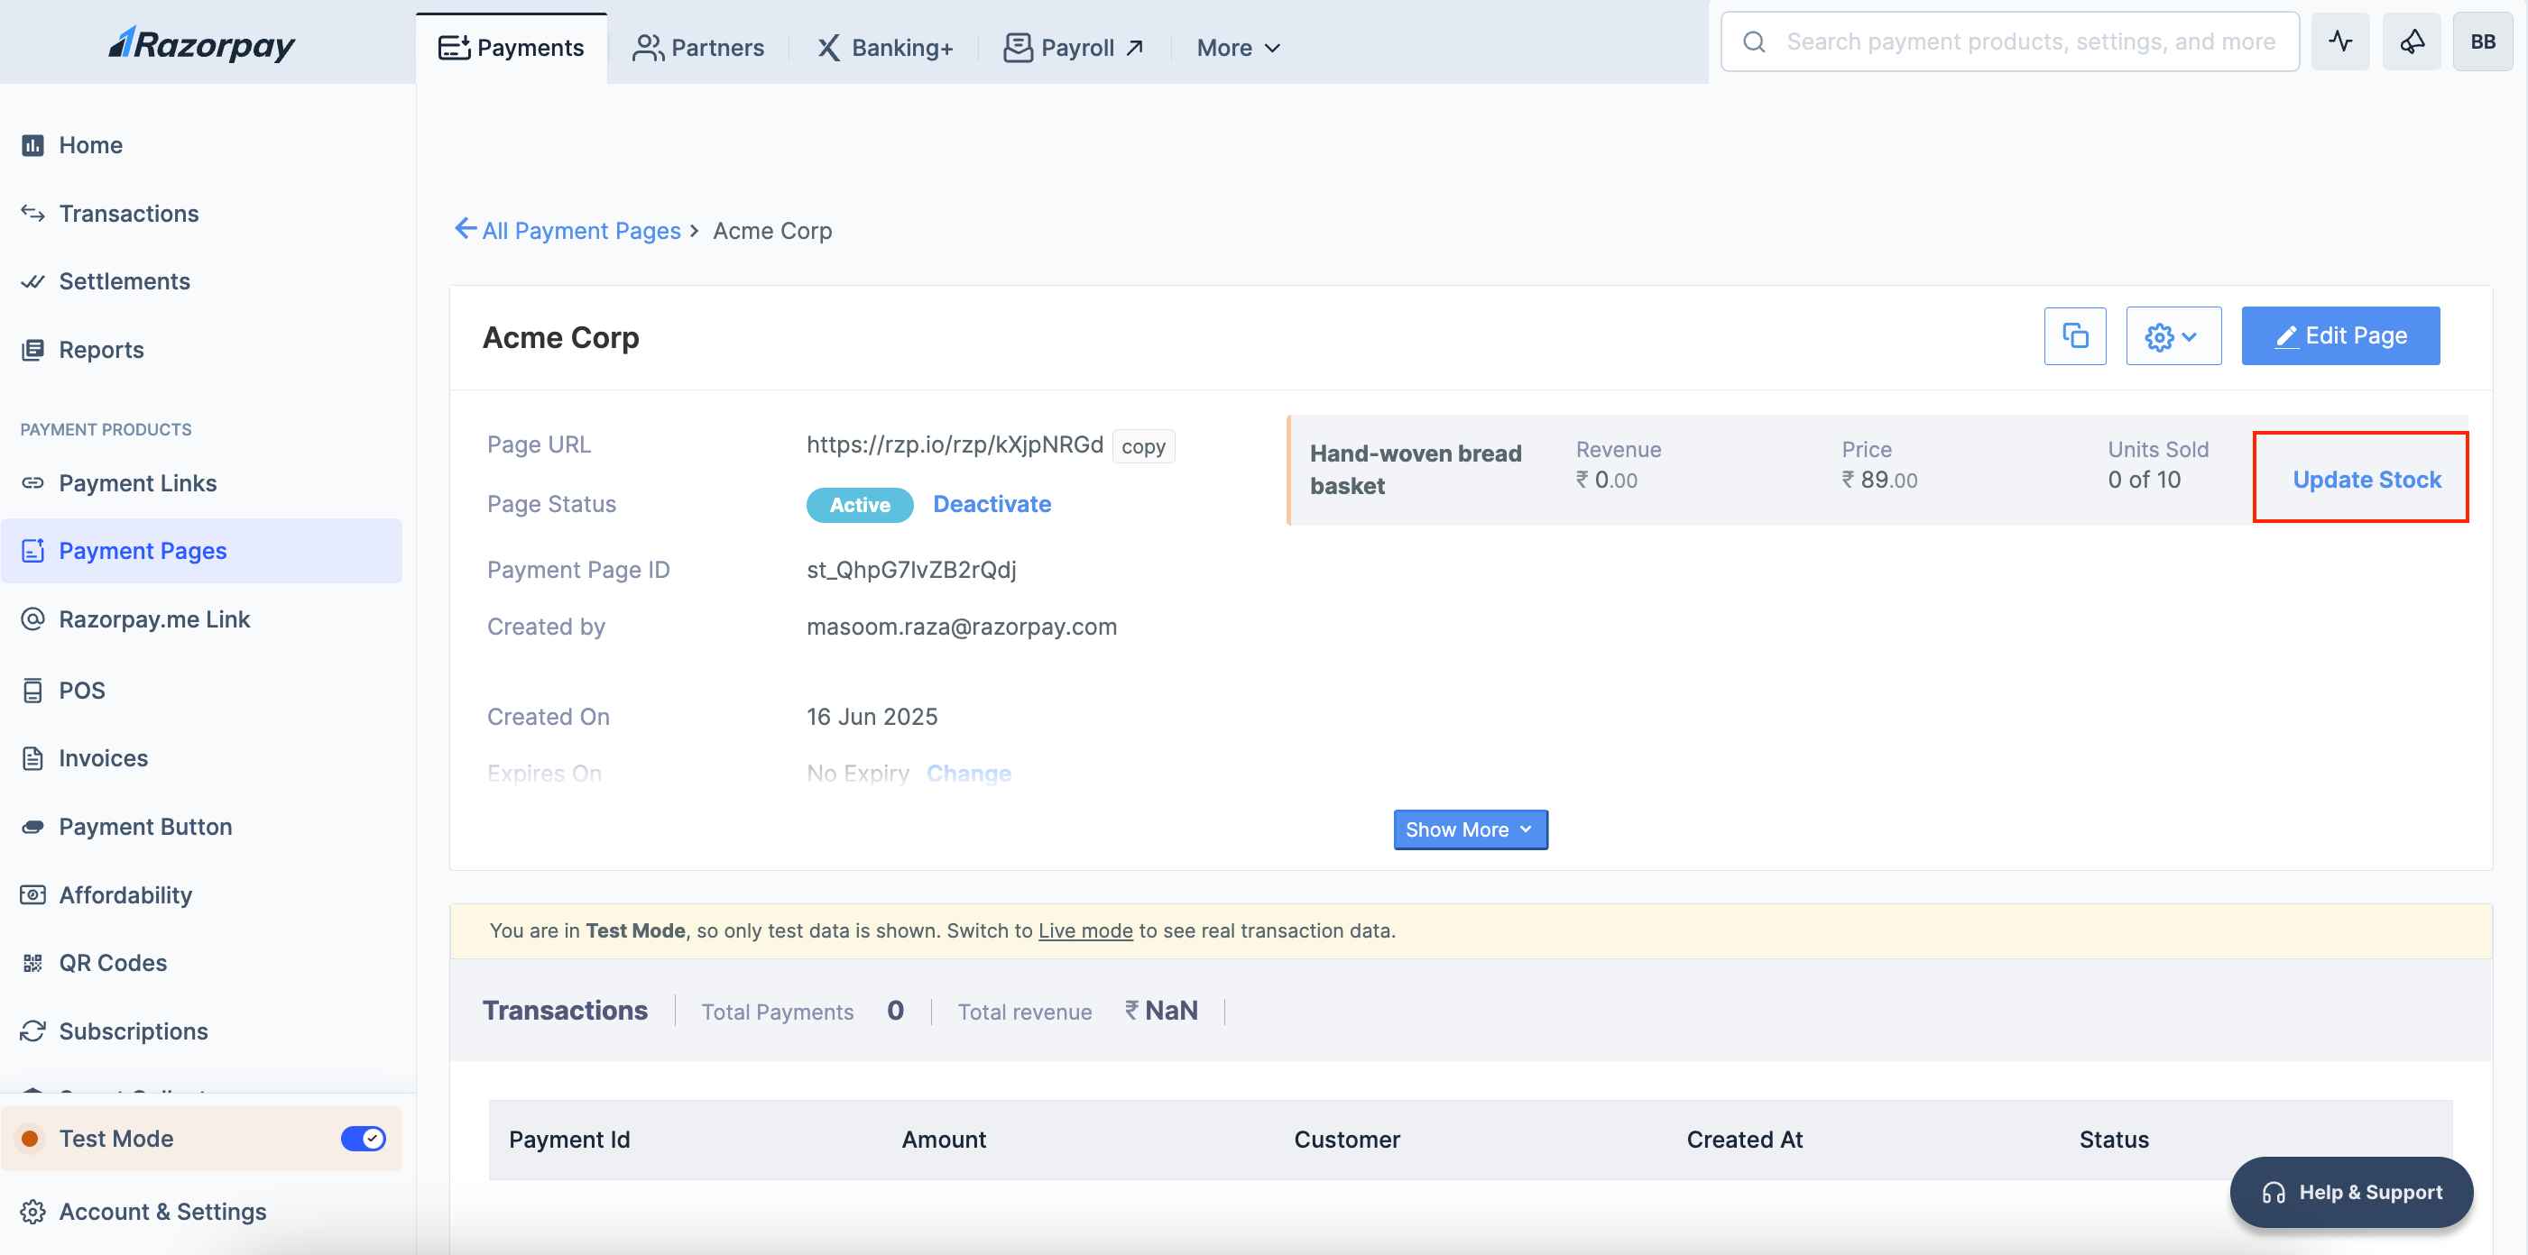Image resolution: width=2528 pixels, height=1255 pixels.
Task: Open the BB profile avatar
Action: pos(2483,41)
